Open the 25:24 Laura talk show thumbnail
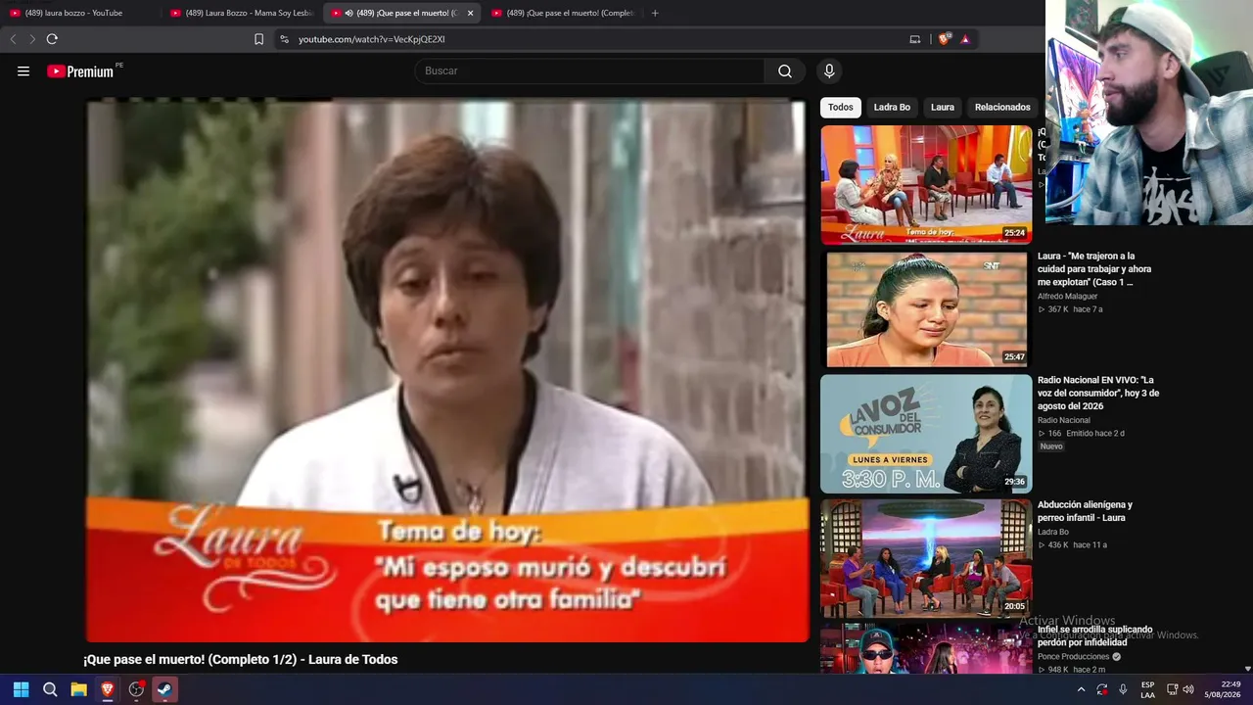 926,184
